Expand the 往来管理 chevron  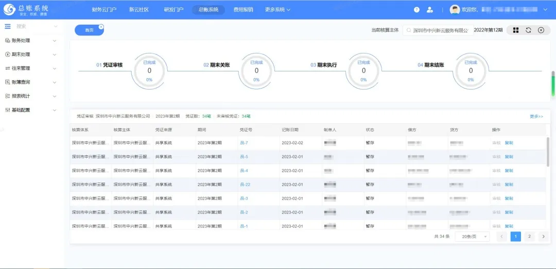pos(55,68)
